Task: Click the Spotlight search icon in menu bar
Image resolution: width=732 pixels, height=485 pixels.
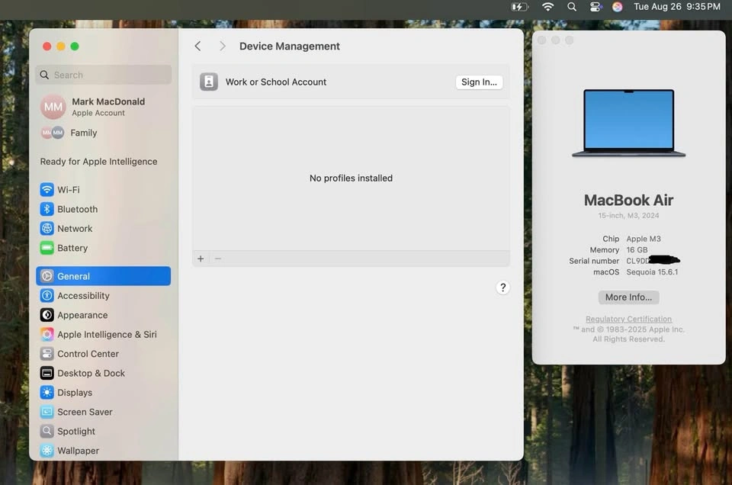Action: (x=572, y=7)
